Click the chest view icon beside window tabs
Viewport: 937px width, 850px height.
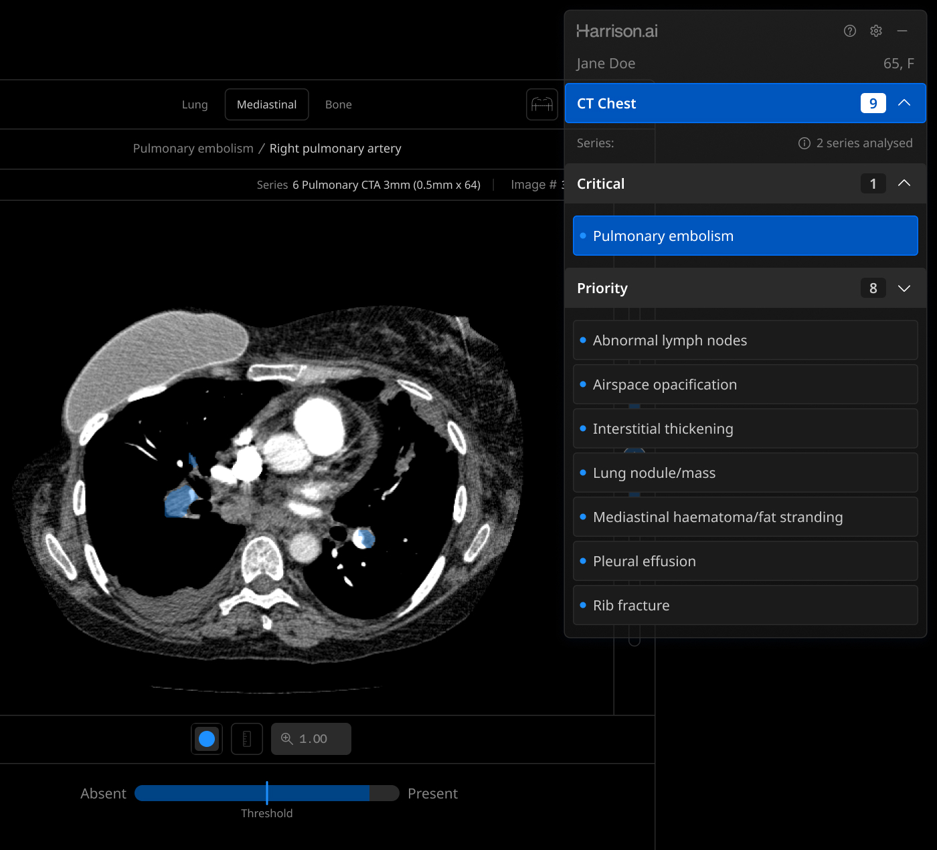click(542, 104)
